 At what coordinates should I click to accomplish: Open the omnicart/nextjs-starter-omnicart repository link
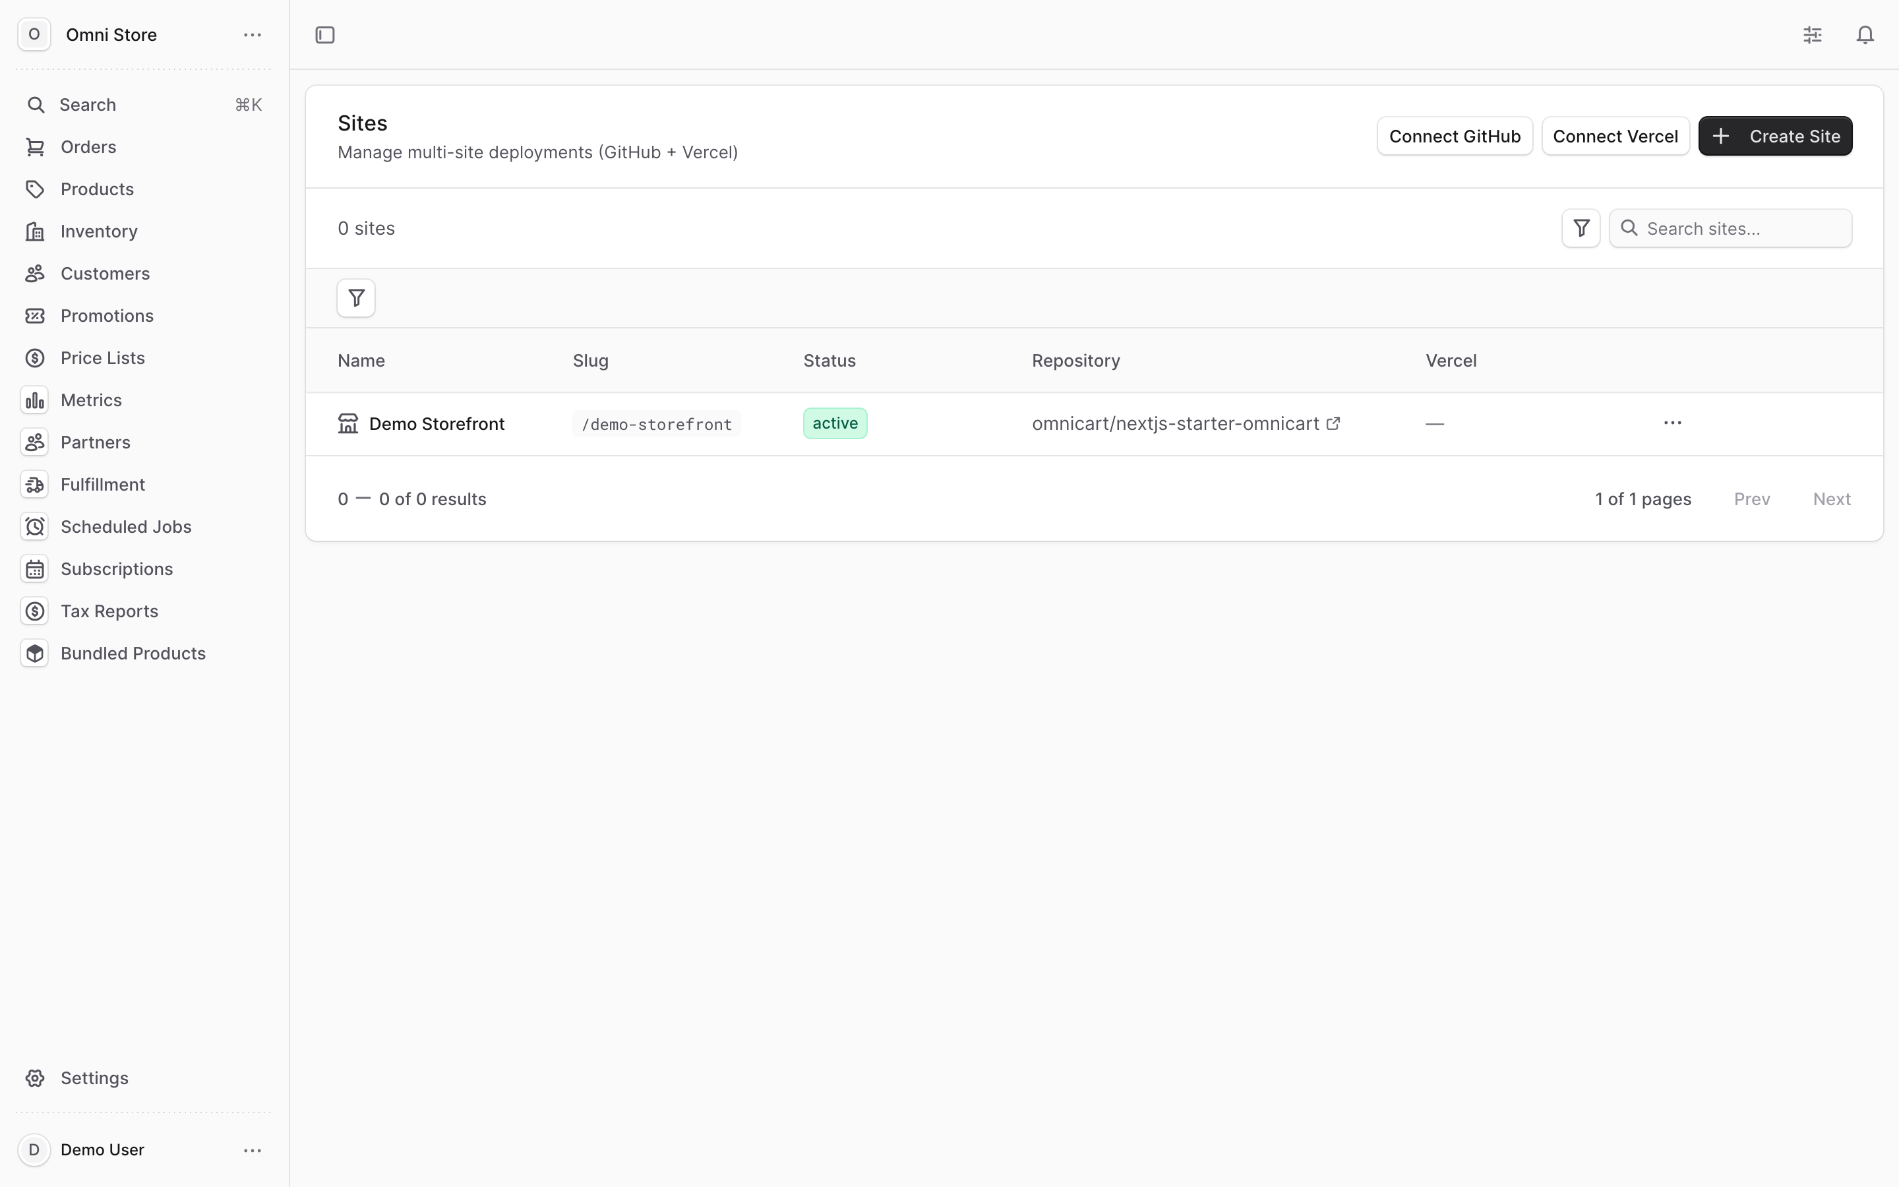[1176, 424]
